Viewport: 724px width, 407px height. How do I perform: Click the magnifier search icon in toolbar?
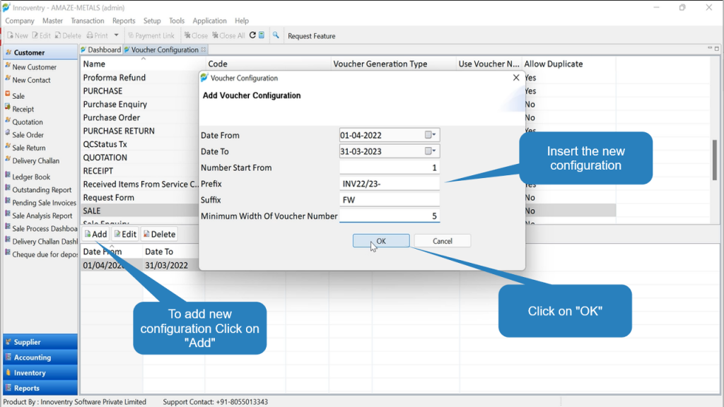[x=276, y=35]
